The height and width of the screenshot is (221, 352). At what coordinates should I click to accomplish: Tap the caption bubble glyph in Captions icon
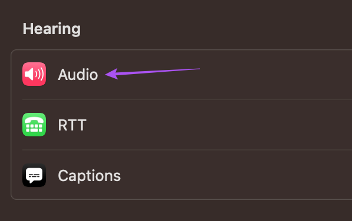pyautogui.click(x=34, y=175)
